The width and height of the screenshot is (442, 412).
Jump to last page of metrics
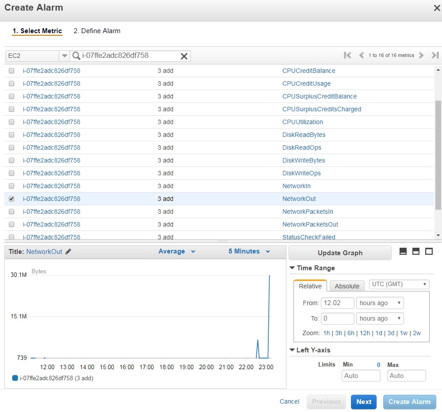pyautogui.click(x=435, y=55)
